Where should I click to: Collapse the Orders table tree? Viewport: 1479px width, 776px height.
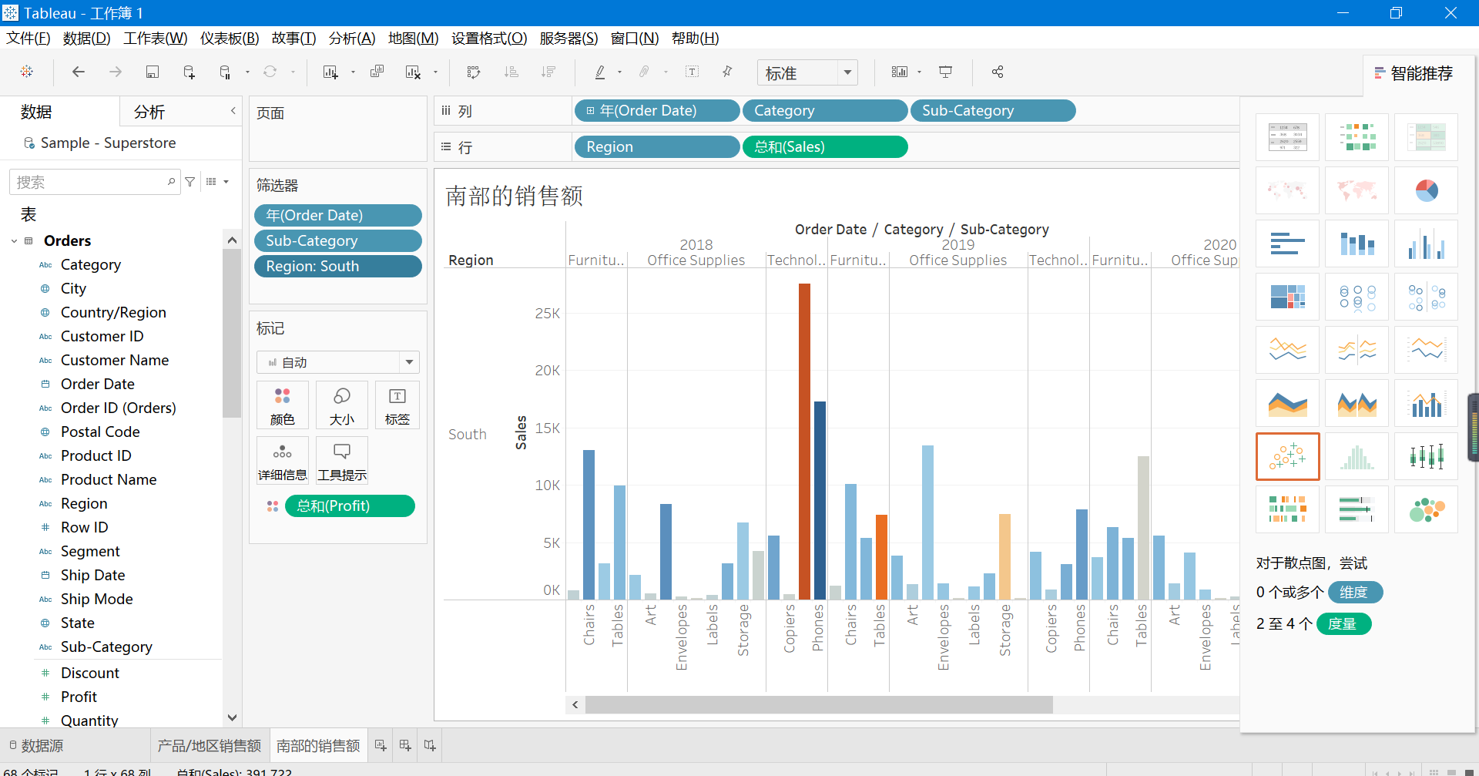pyautogui.click(x=14, y=241)
